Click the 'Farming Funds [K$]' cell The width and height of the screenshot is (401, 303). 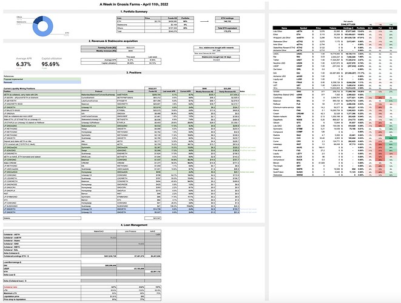(x=99, y=47)
